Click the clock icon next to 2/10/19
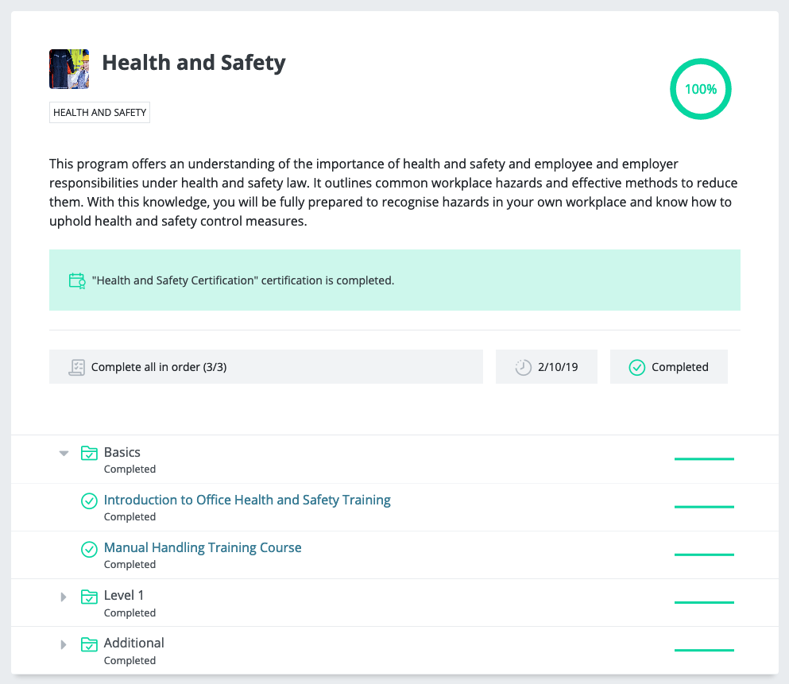The height and width of the screenshot is (684, 789). click(x=523, y=367)
